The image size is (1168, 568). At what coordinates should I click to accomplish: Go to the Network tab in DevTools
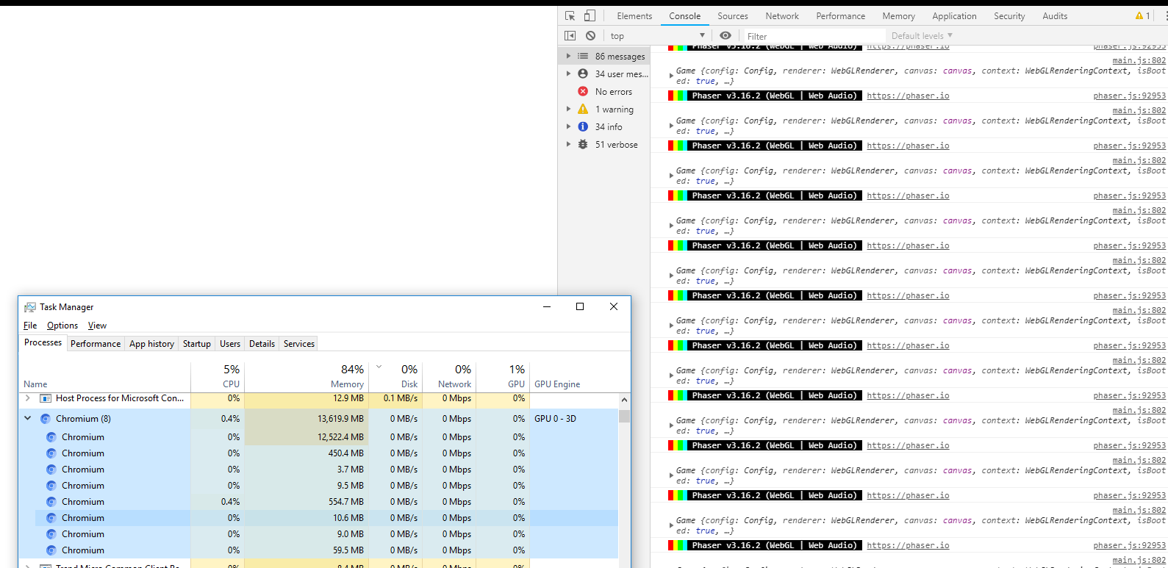[782, 16]
